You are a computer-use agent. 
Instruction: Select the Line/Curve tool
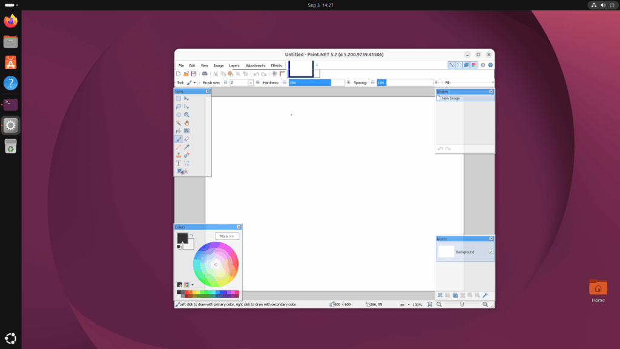click(186, 163)
